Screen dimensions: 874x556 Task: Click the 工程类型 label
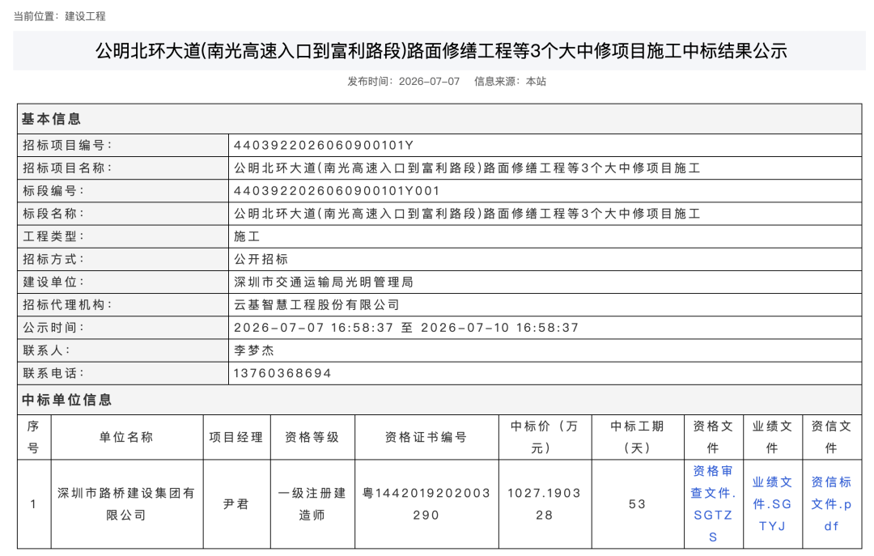coord(53,236)
